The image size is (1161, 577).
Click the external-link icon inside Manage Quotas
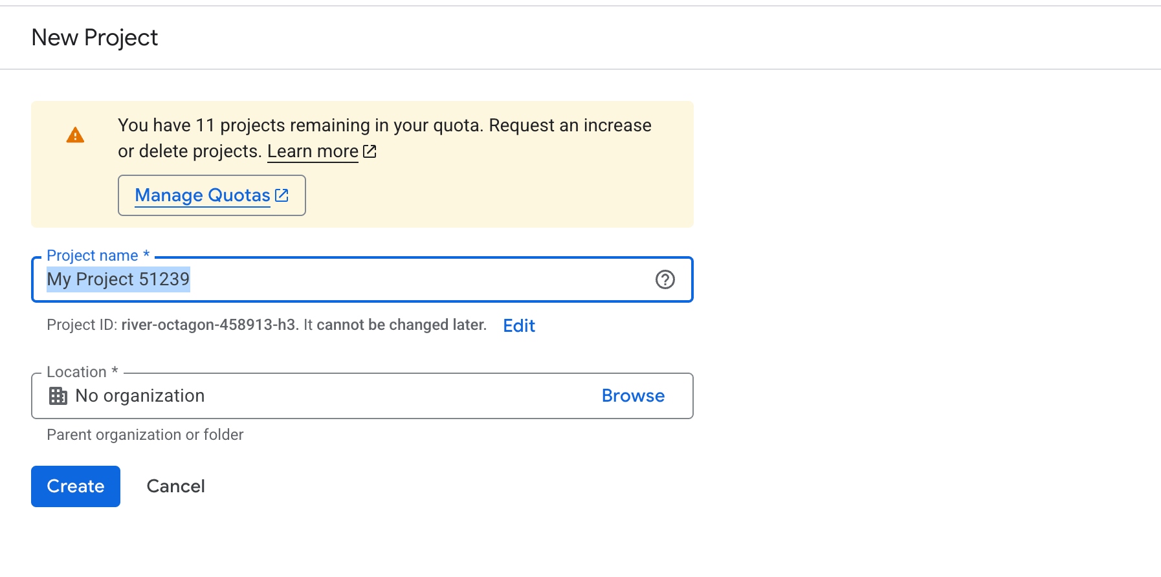coord(282,195)
